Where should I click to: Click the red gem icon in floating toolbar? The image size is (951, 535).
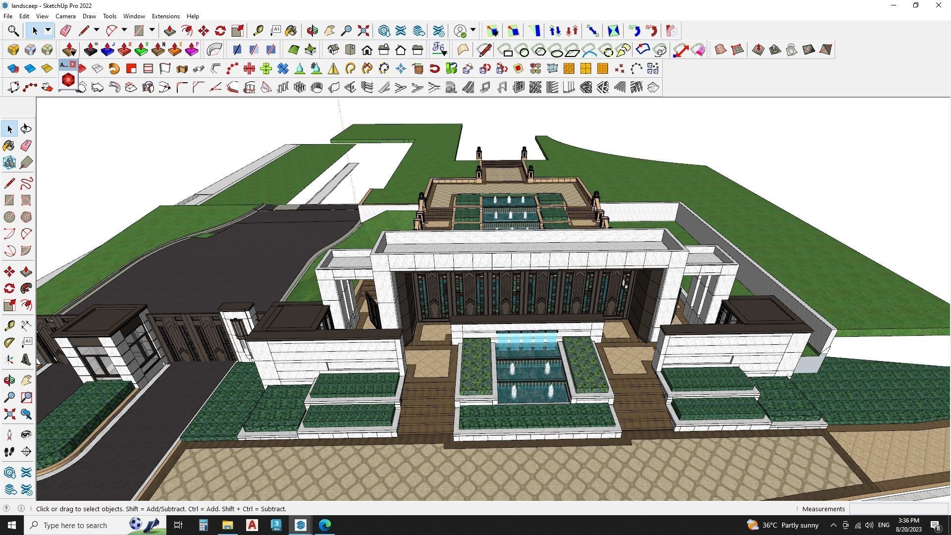click(68, 80)
